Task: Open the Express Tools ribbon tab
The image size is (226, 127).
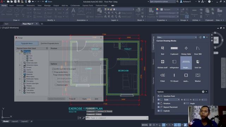Action: (x=88, y=6)
